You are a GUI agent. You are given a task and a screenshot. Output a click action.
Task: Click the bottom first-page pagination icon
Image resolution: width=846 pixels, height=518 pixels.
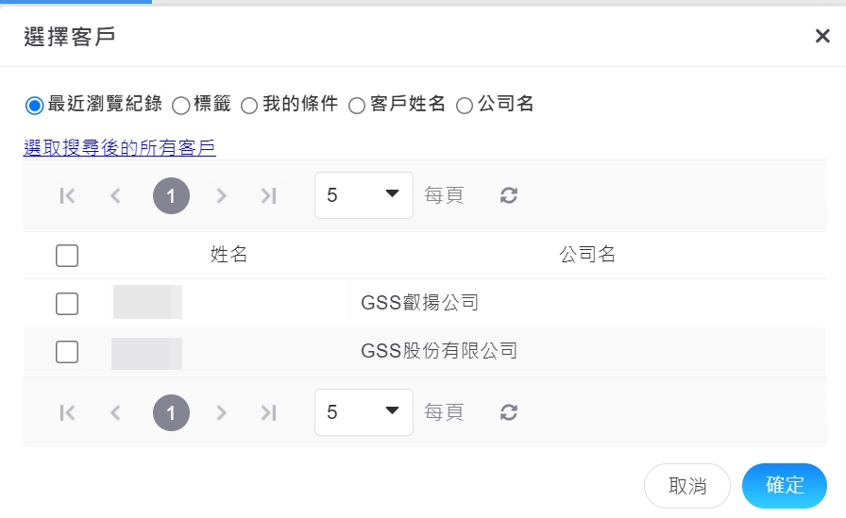click(x=67, y=412)
